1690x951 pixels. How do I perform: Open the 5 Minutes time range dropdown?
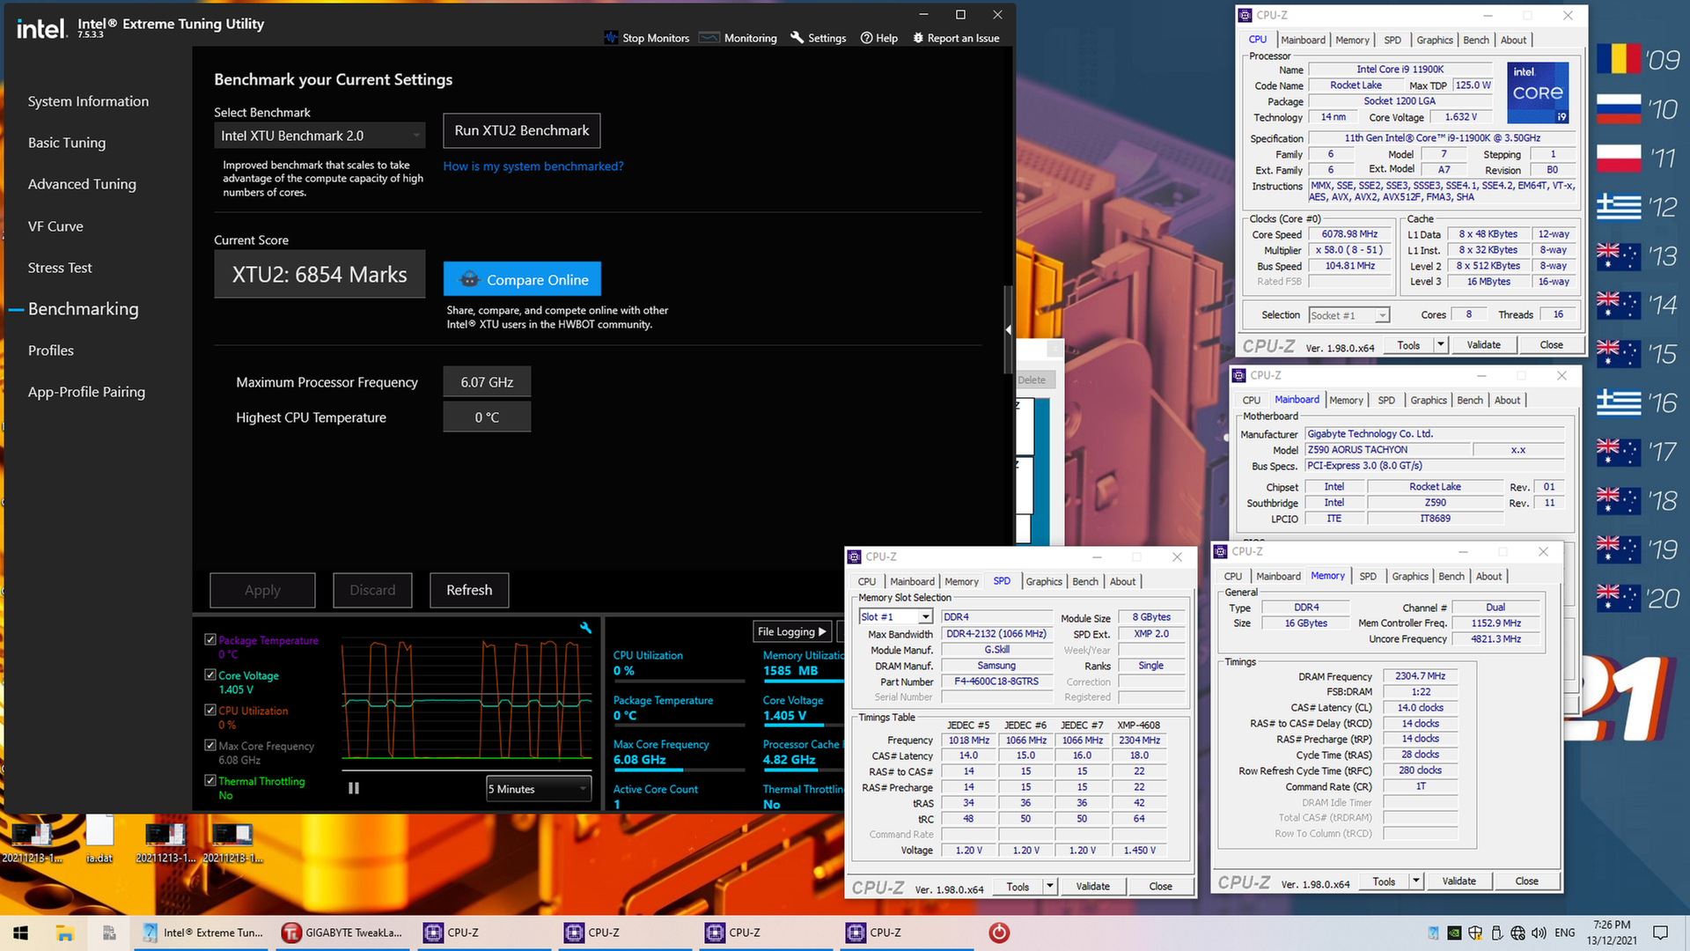coord(539,789)
